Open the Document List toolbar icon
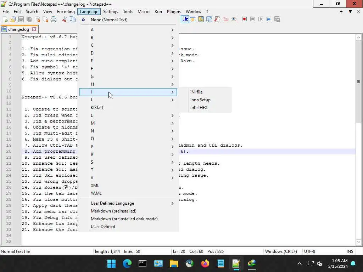The height and width of the screenshot is (272, 363). point(209,19)
